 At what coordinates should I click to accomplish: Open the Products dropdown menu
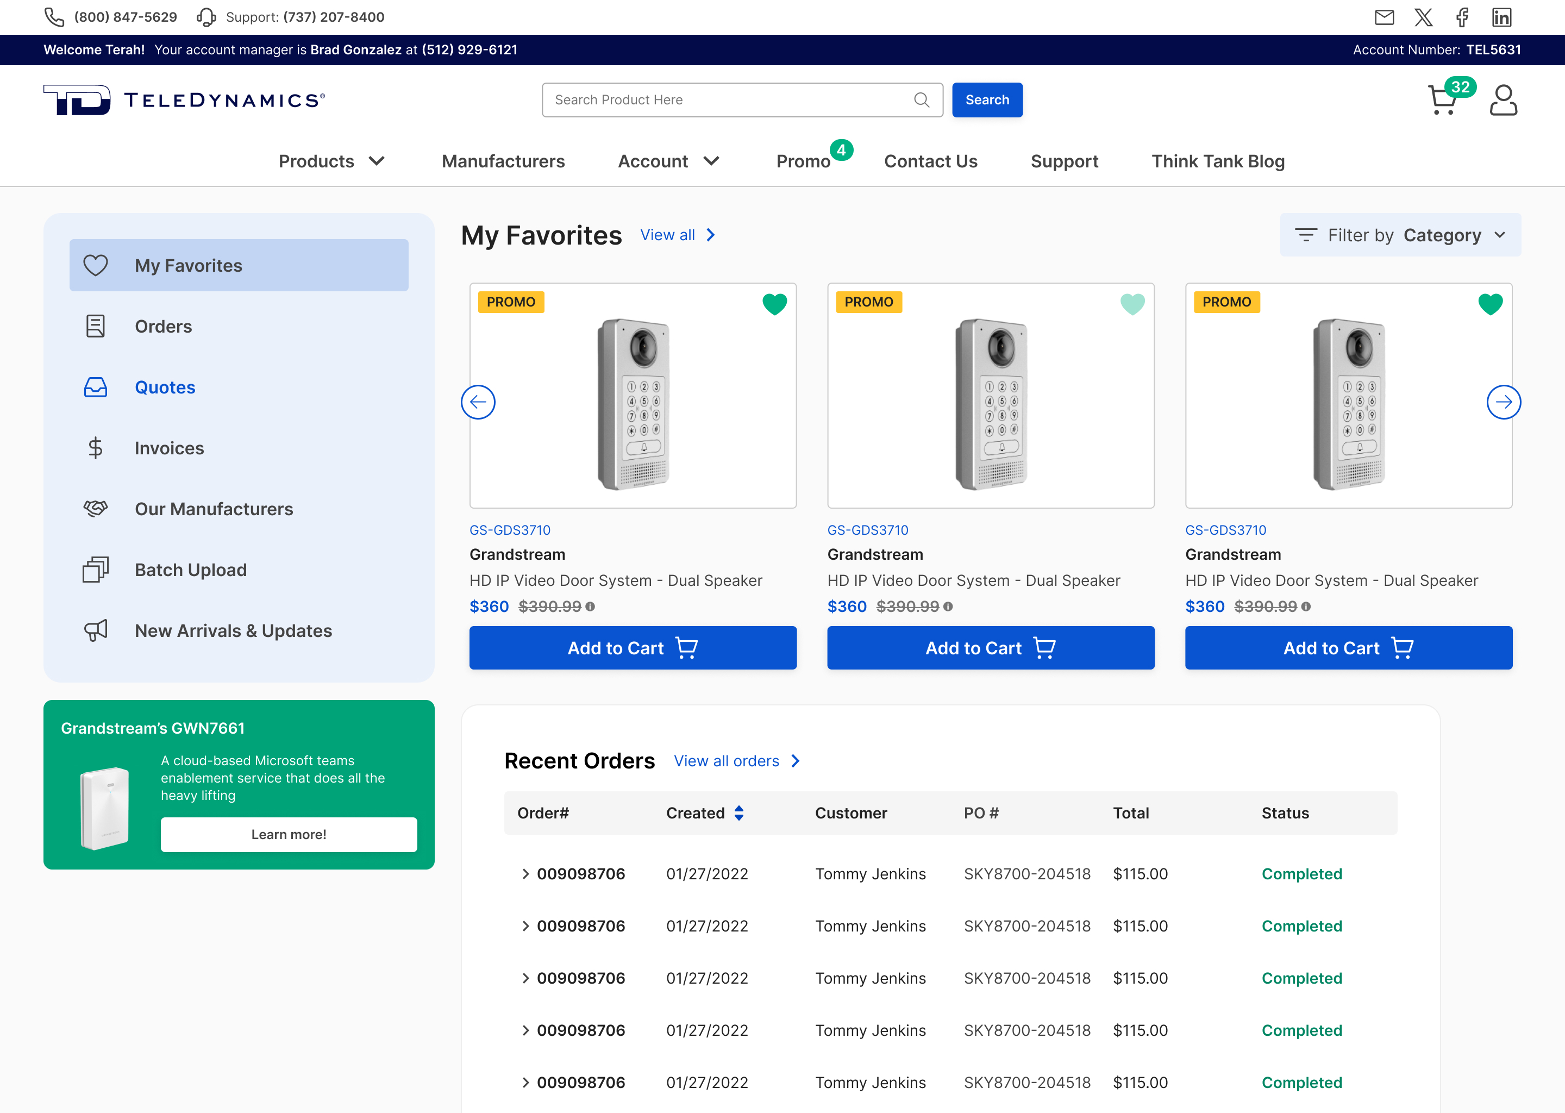click(331, 161)
